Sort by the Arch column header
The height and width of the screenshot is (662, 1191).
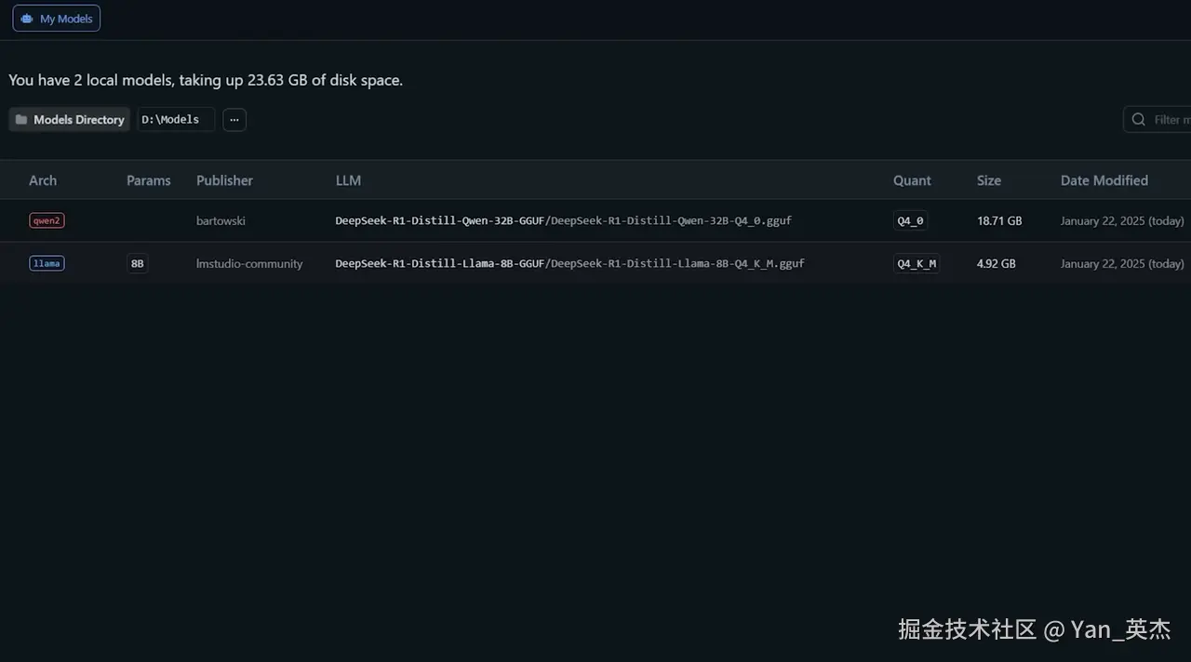coord(43,180)
